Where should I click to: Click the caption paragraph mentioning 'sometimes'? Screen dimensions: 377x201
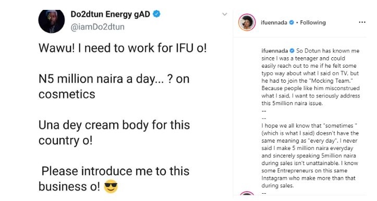coord(310,156)
